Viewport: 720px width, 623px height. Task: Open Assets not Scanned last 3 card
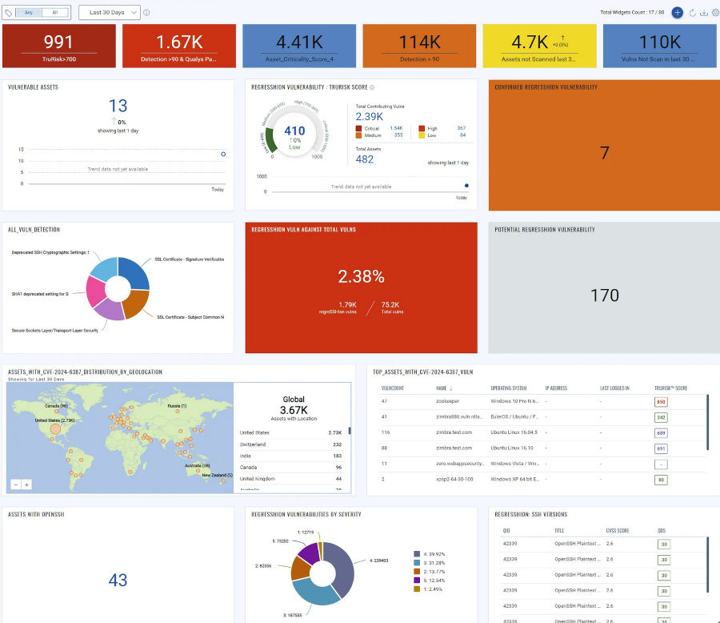pyautogui.click(x=539, y=46)
